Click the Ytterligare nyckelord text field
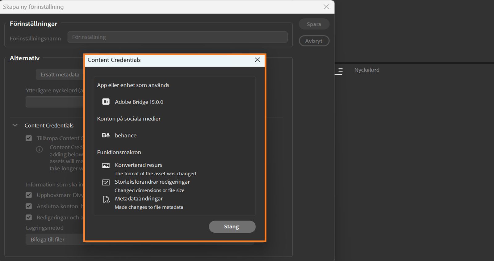 tap(55, 102)
